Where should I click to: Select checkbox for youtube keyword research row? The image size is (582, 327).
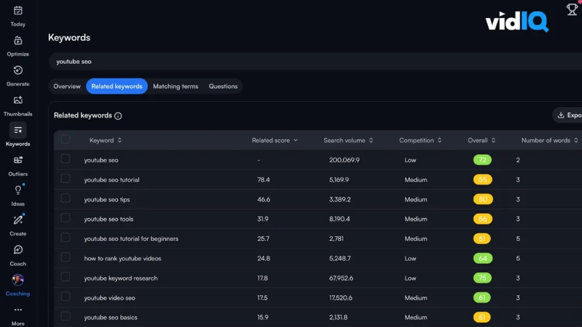point(65,277)
